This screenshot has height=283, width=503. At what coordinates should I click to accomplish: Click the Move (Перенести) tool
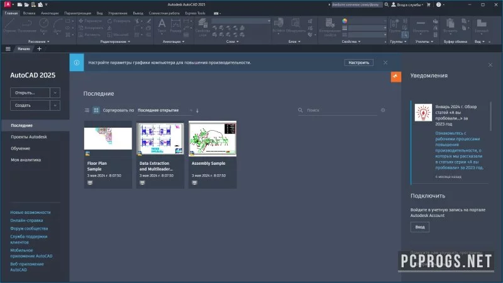90,21
